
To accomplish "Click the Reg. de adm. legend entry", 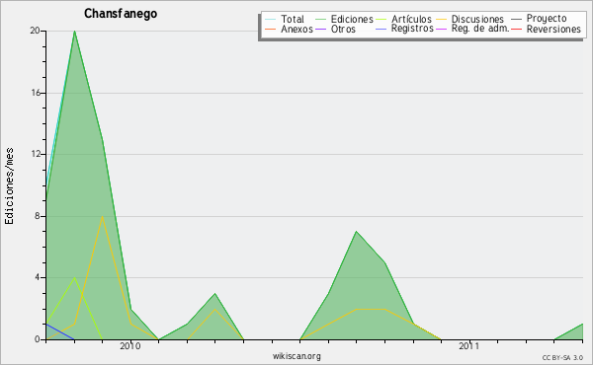I will click(x=480, y=29).
